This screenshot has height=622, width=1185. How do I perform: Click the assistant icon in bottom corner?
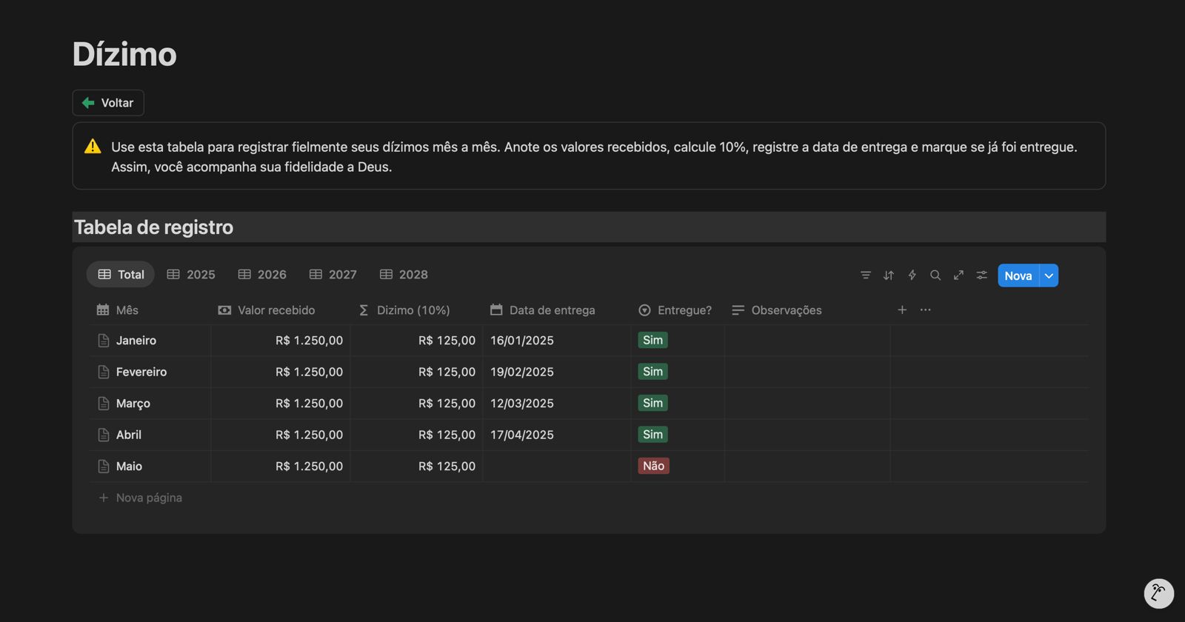(1158, 593)
